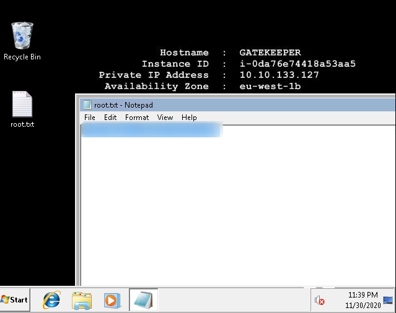Open the Help menu in Notepad
Viewport: 396px width, 313px height.
click(189, 118)
